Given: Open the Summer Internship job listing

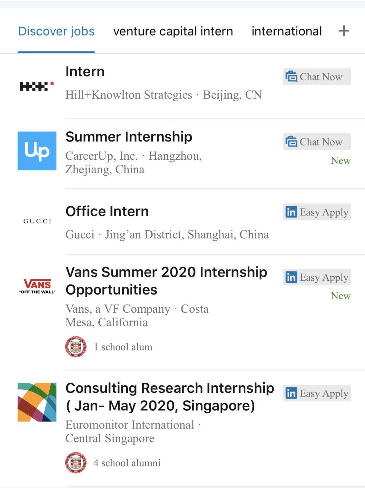Looking at the screenshot, I should tap(129, 137).
